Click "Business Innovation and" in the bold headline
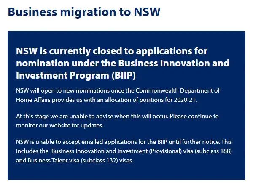The image size is (253, 188). click(x=174, y=63)
